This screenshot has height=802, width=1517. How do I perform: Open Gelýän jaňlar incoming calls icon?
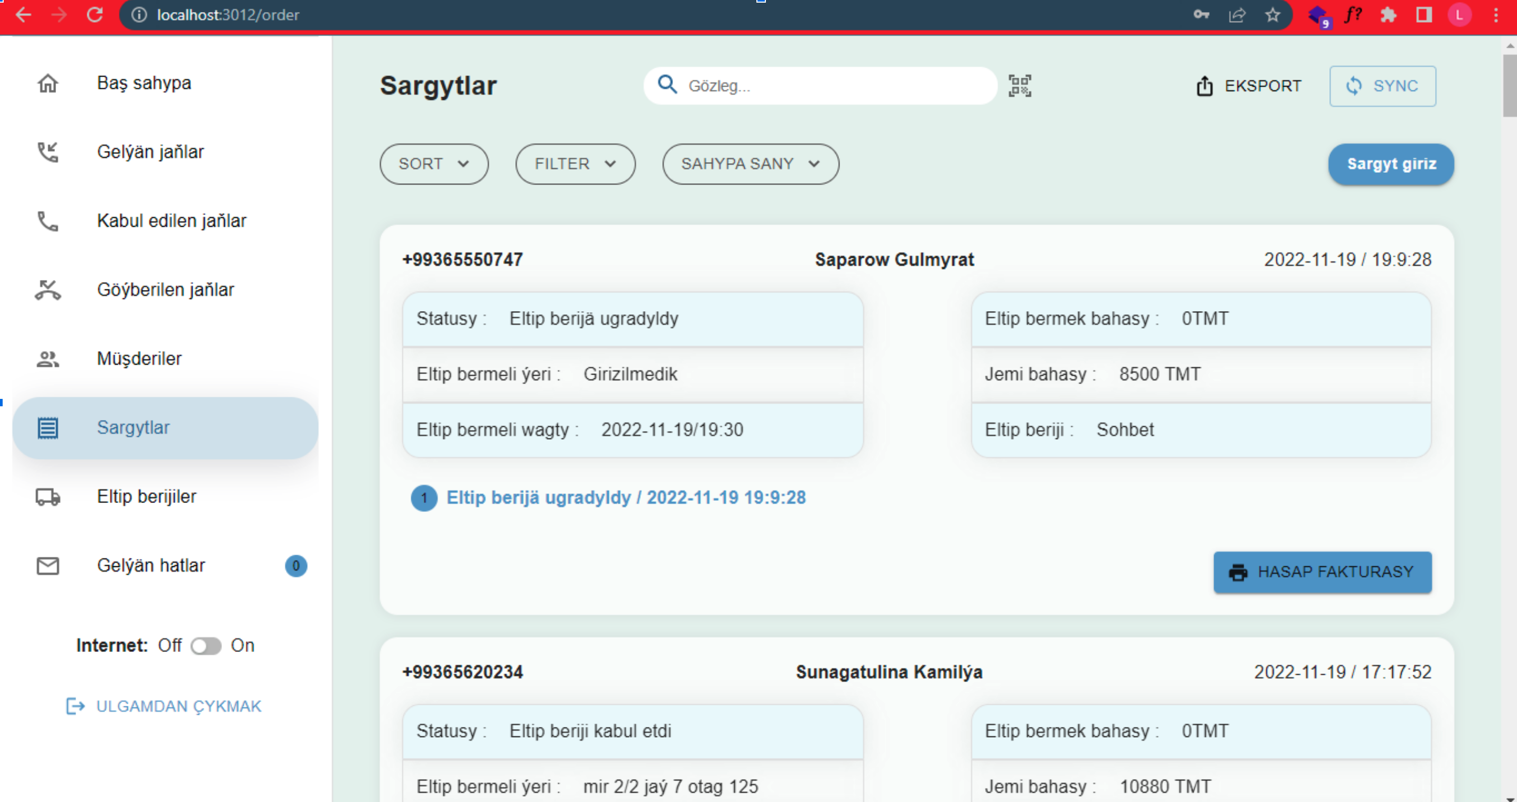pyautogui.click(x=48, y=152)
